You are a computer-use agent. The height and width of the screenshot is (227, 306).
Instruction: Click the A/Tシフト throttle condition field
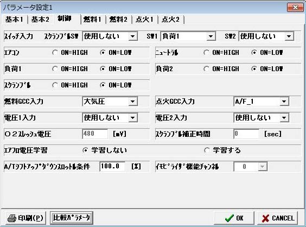[x=112, y=167]
